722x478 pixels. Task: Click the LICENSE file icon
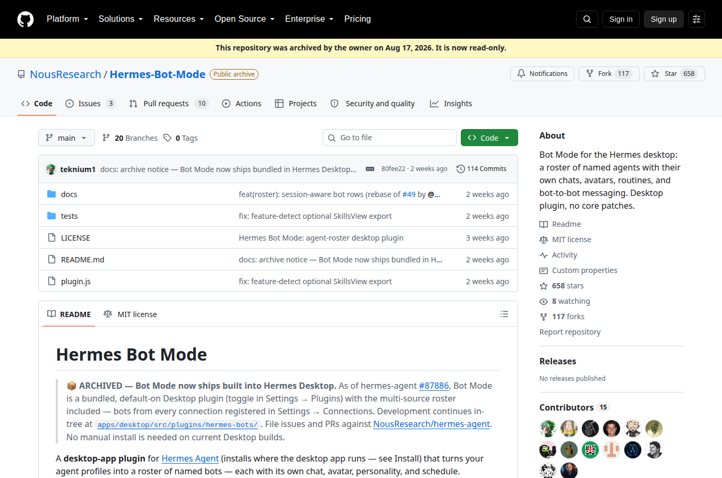[51, 237]
